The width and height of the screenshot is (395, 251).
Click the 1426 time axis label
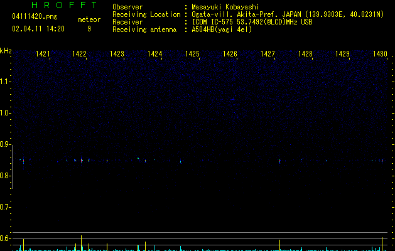point(230,53)
